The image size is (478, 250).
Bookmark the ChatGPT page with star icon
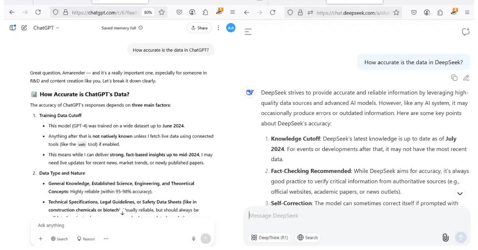click(162, 12)
